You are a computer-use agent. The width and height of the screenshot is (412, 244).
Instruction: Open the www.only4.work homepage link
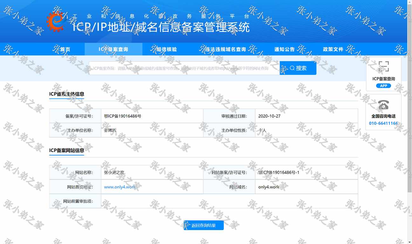tap(120, 187)
